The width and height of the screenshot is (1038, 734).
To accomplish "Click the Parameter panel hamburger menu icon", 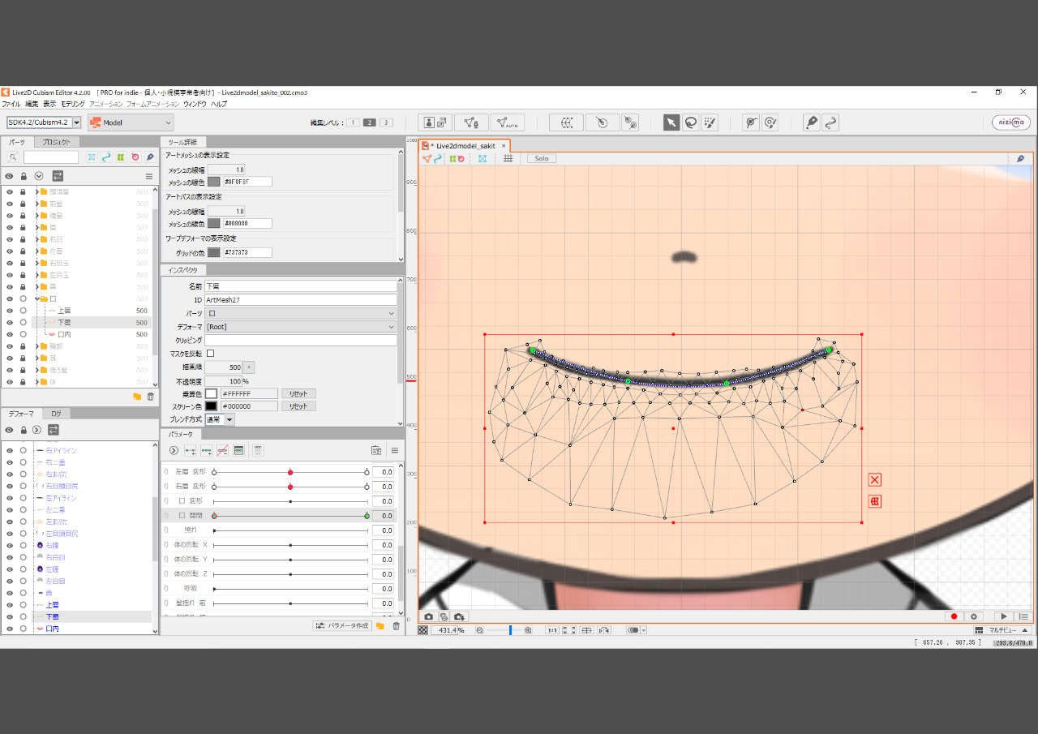I will 395,450.
